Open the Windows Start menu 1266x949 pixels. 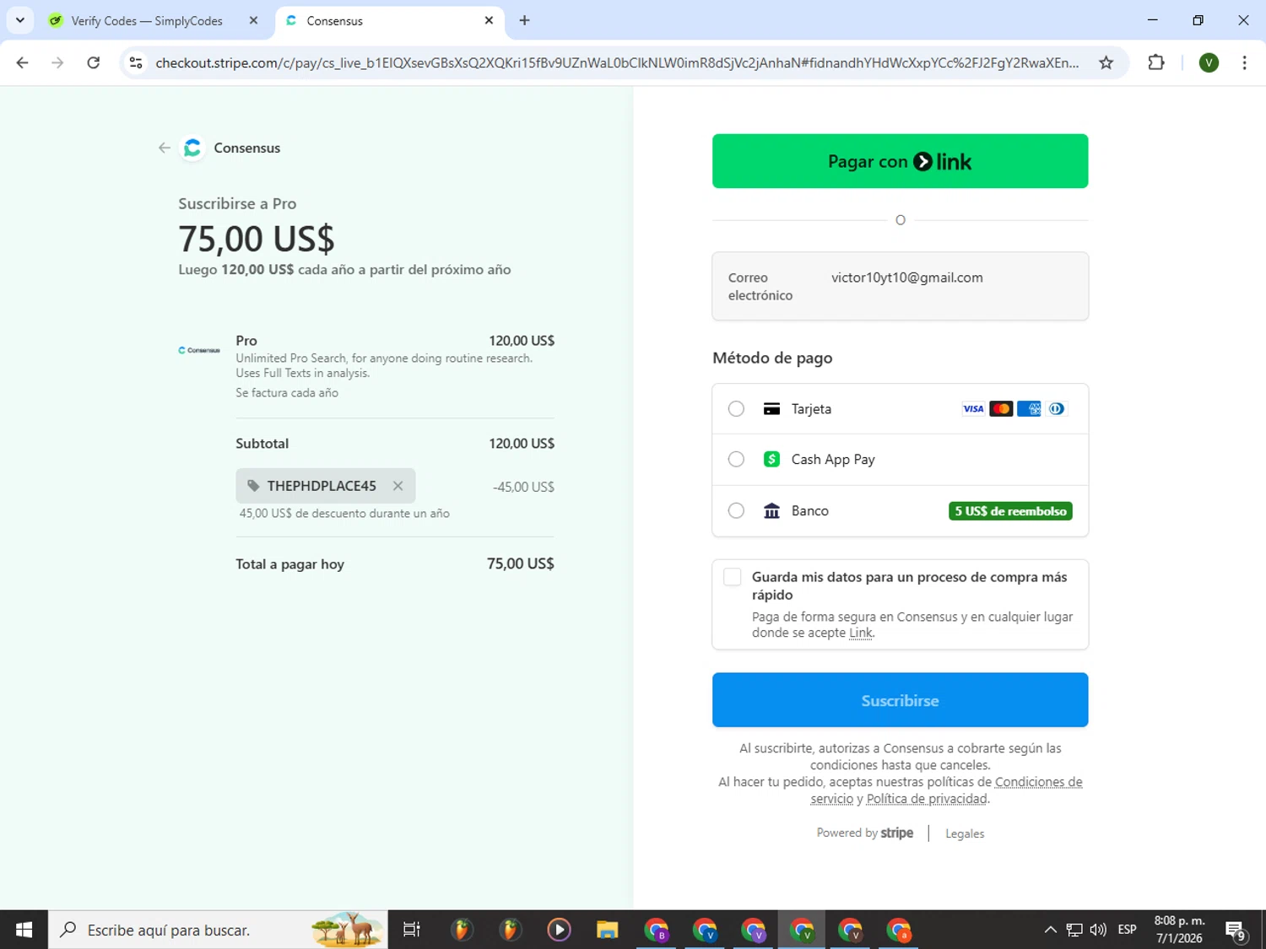pyautogui.click(x=24, y=930)
